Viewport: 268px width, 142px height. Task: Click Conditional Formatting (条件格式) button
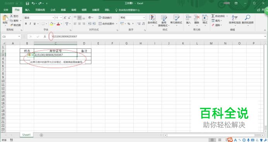153,21
